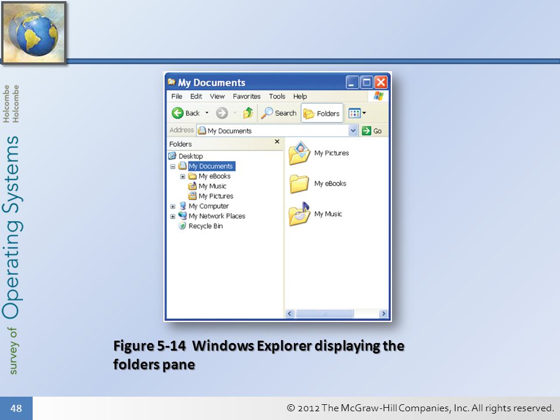
Task: Click horizontal scrollbar right arrow
Action: 384,314
